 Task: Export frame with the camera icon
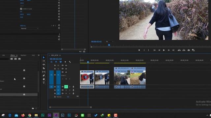[x=189, y=50]
